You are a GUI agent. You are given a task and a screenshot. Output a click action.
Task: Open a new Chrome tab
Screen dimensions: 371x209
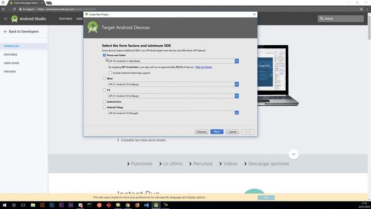coord(49,3)
